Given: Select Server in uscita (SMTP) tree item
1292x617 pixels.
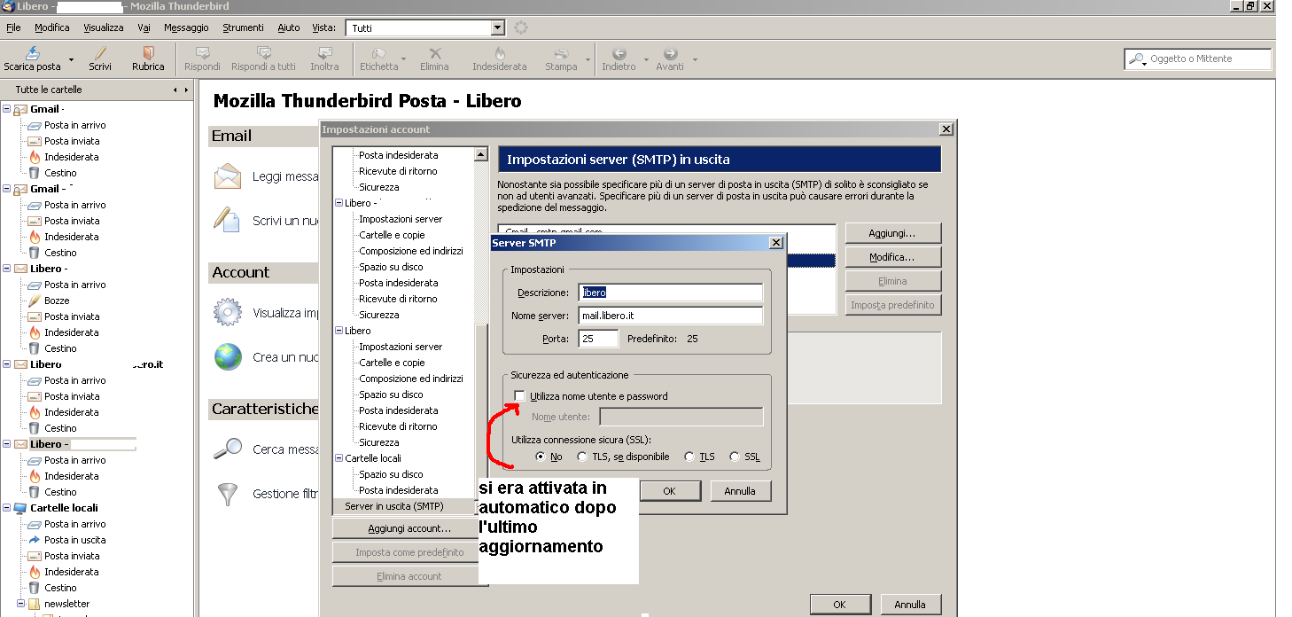Looking at the screenshot, I should coord(394,506).
